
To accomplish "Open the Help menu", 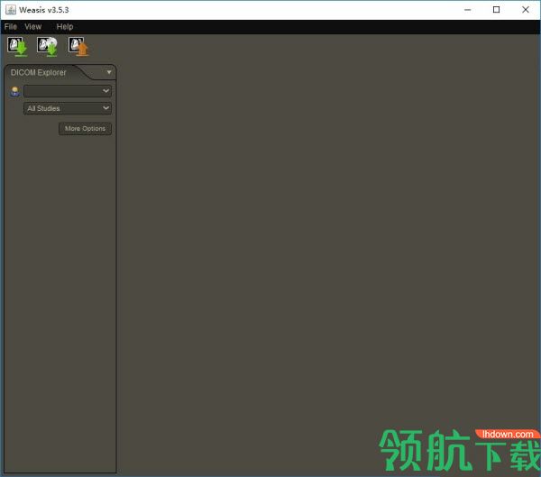I will point(65,26).
